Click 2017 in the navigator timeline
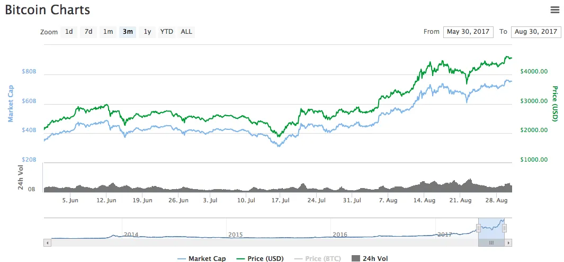Screen dimensions: 564x262 [x=445, y=235]
